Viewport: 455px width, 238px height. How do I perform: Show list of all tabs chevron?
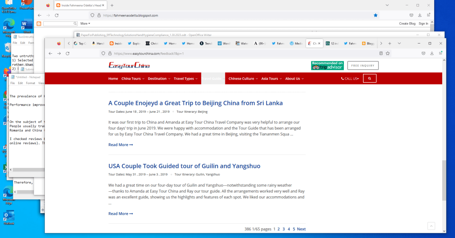pyautogui.click(x=399, y=44)
